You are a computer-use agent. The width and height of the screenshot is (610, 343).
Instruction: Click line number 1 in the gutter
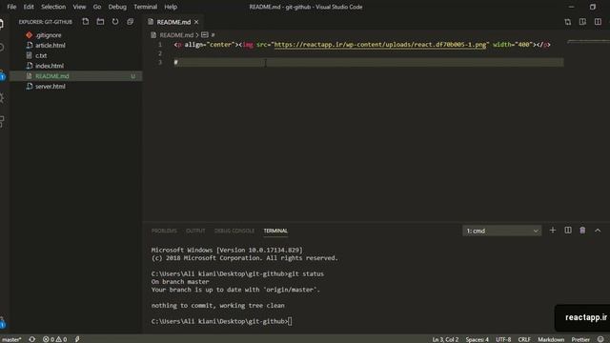[x=159, y=45]
